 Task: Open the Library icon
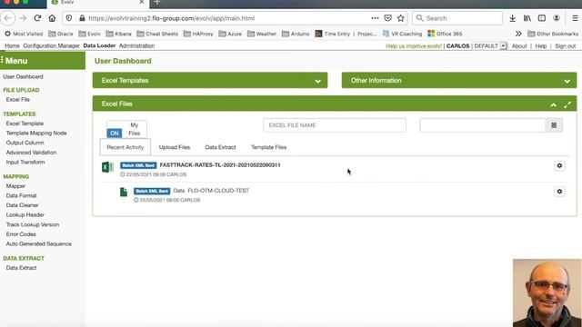pos(527,18)
